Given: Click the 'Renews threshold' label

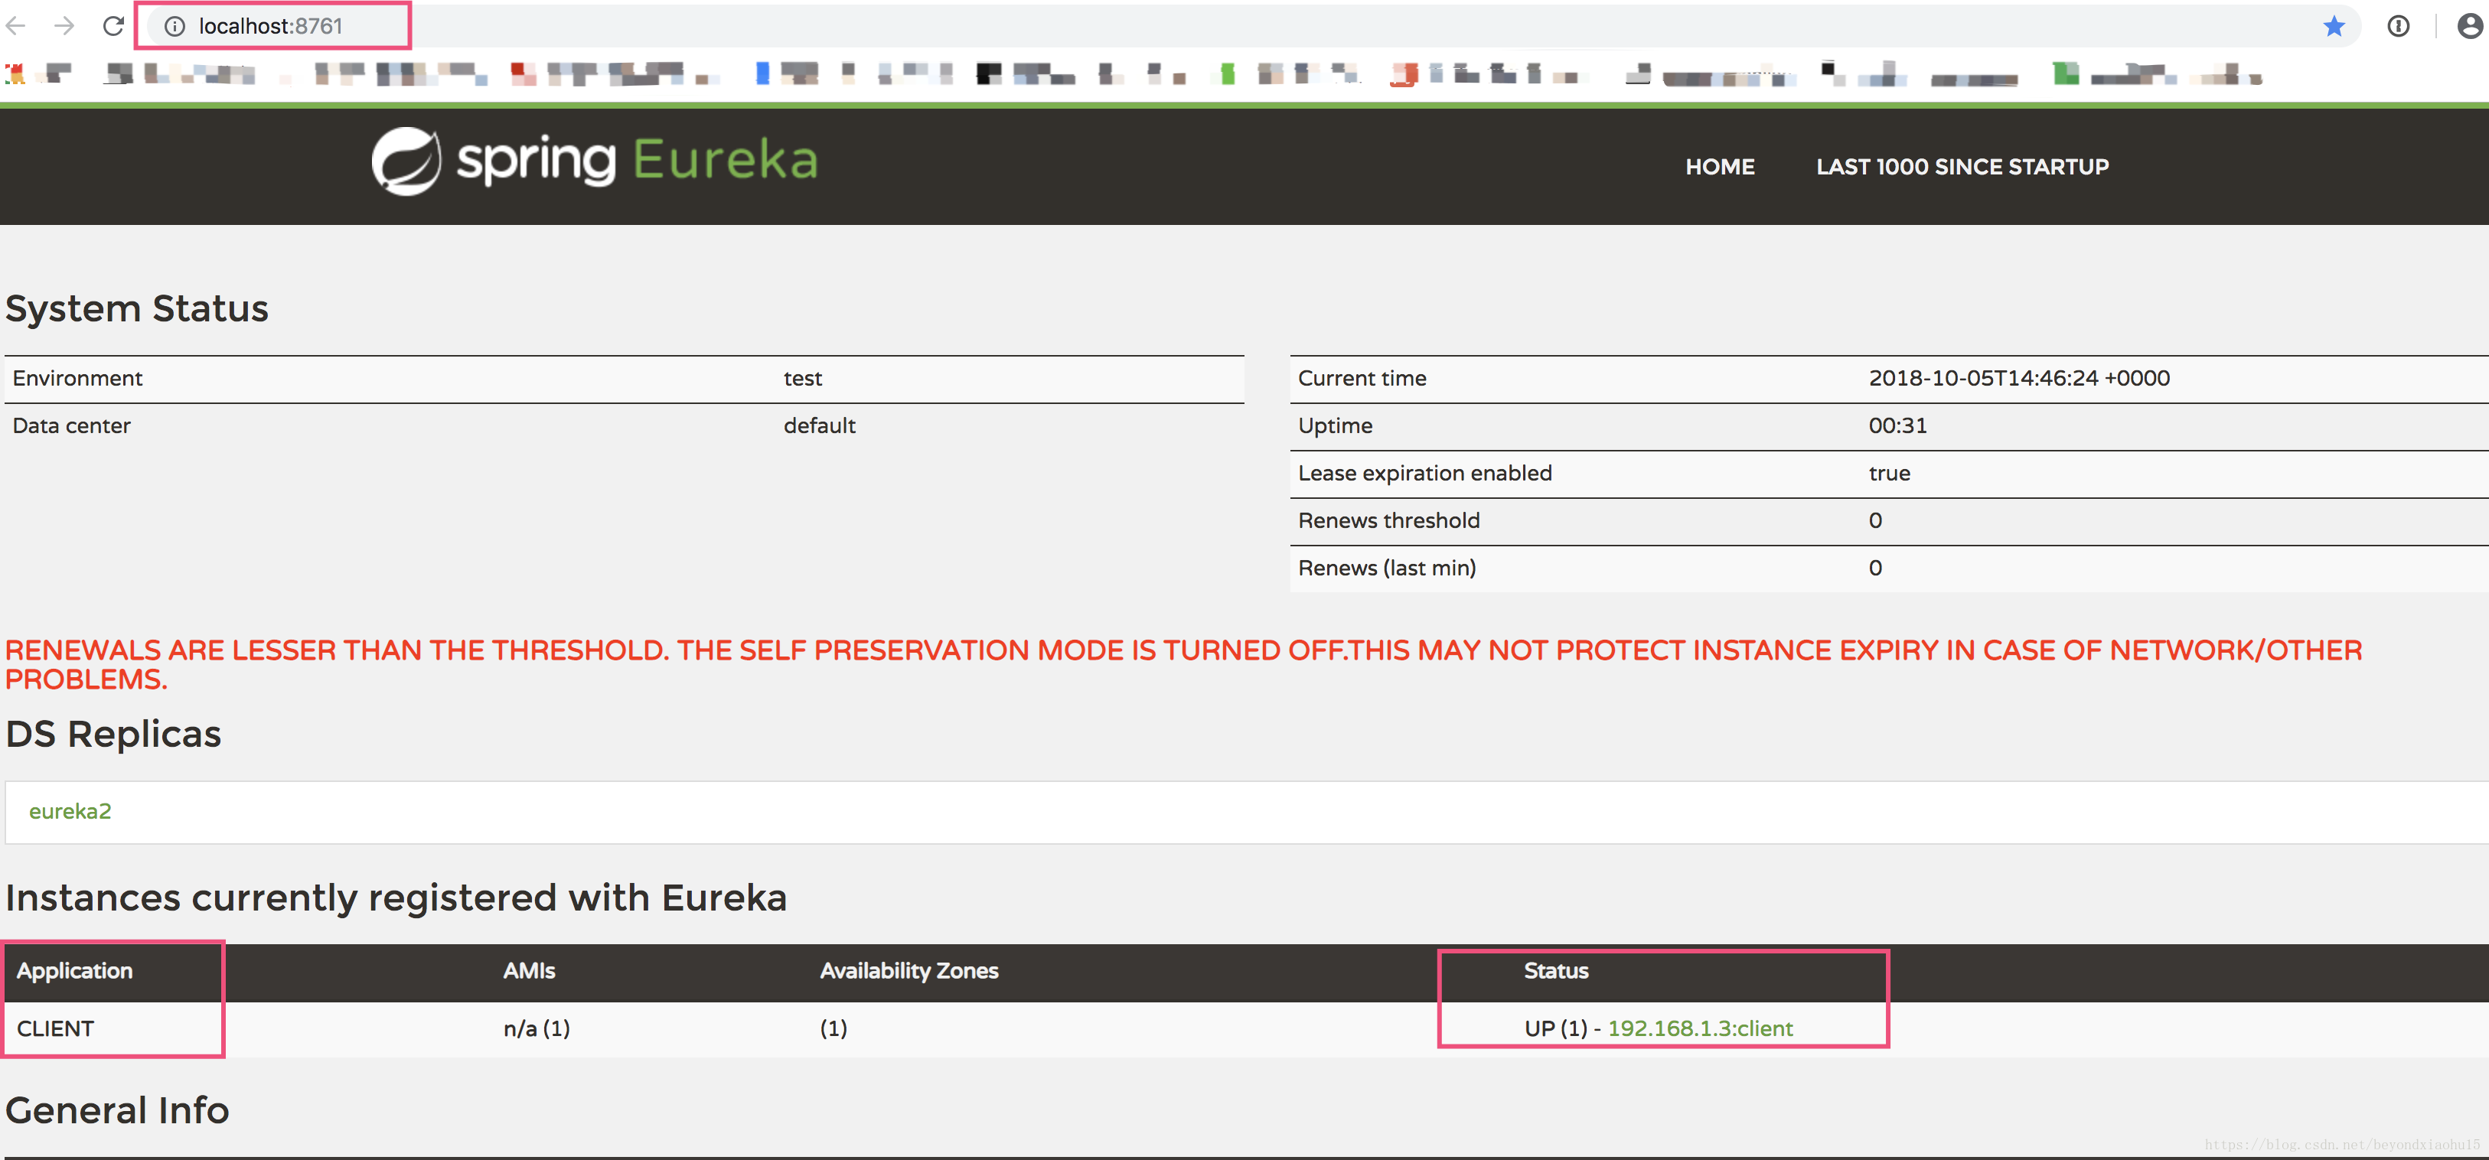Looking at the screenshot, I should click(1388, 520).
